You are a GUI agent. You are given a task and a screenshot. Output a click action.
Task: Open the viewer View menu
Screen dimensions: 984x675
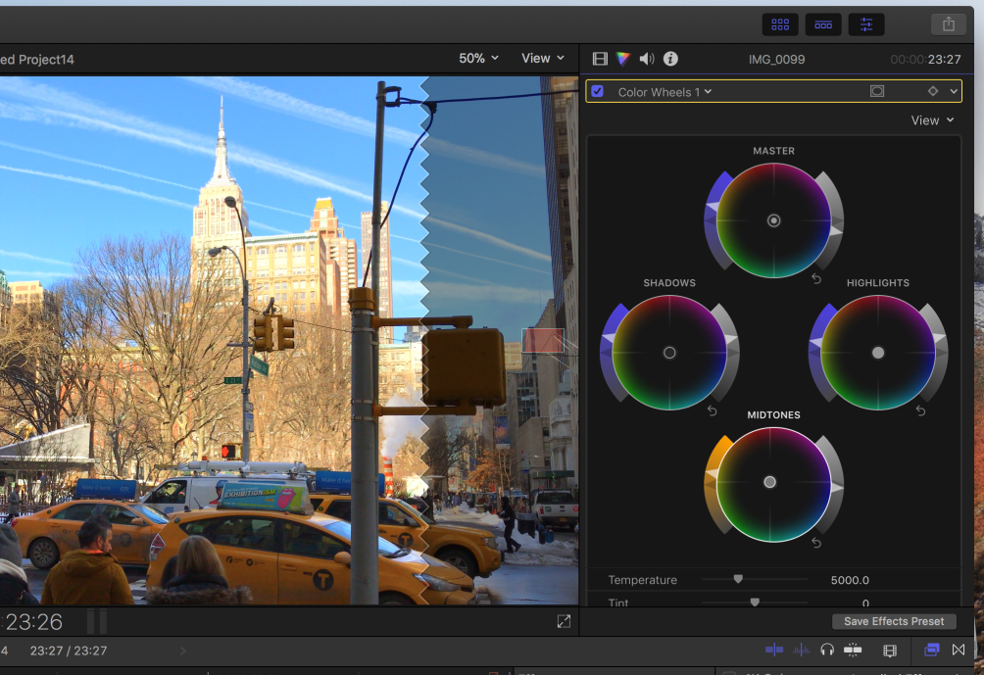[541, 58]
